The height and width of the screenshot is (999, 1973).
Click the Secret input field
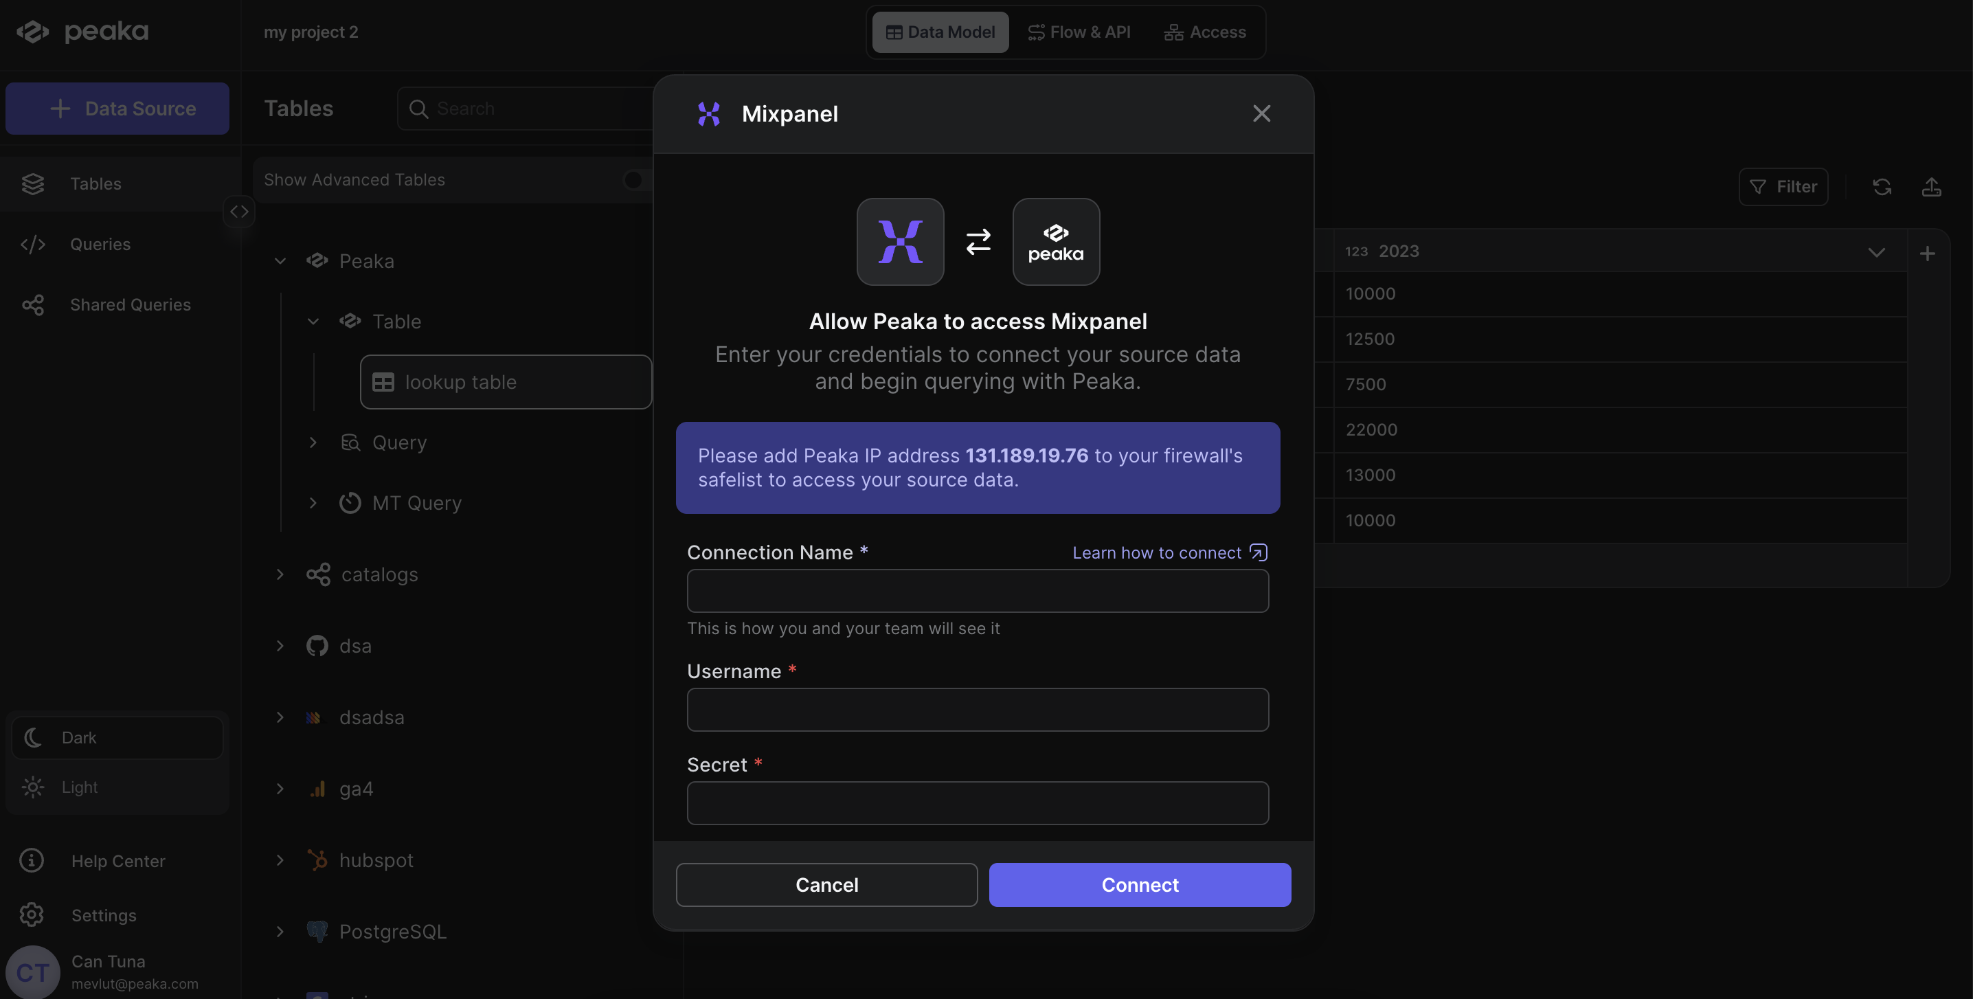pos(978,803)
